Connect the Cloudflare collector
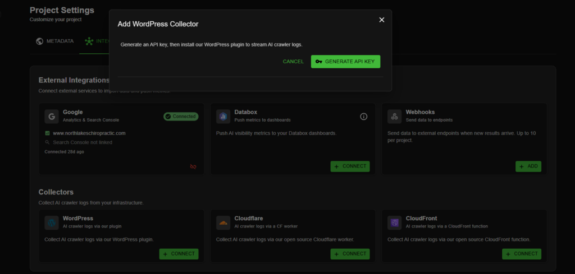 [x=350, y=254]
